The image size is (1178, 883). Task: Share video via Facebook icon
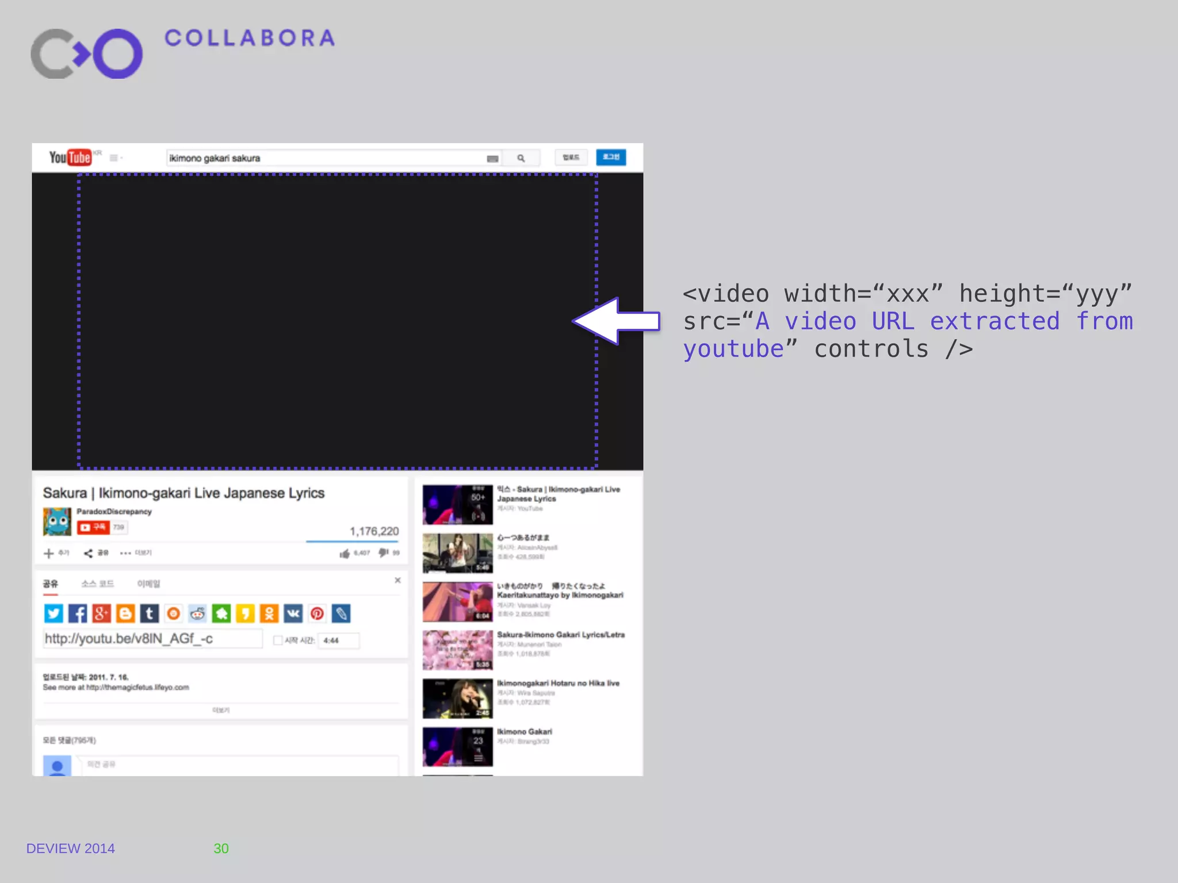pos(78,613)
